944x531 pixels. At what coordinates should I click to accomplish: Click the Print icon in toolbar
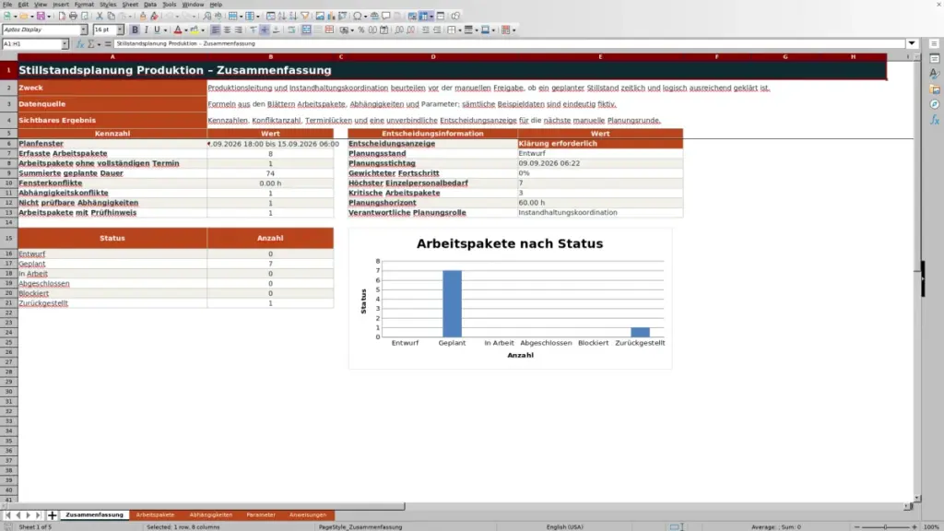click(73, 16)
